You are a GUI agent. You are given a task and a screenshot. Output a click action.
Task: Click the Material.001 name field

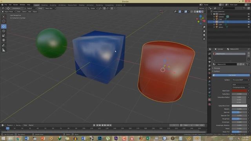coord(226,64)
